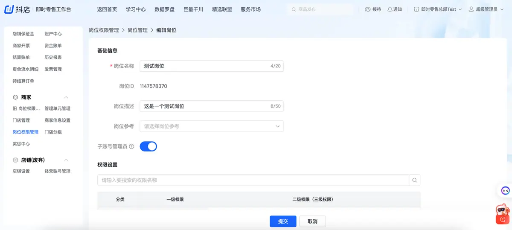Viewport: 512px width, 230px height.
Task: Open 待结算订单 in sidebar
Action: pyautogui.click(x=23, y=81)
